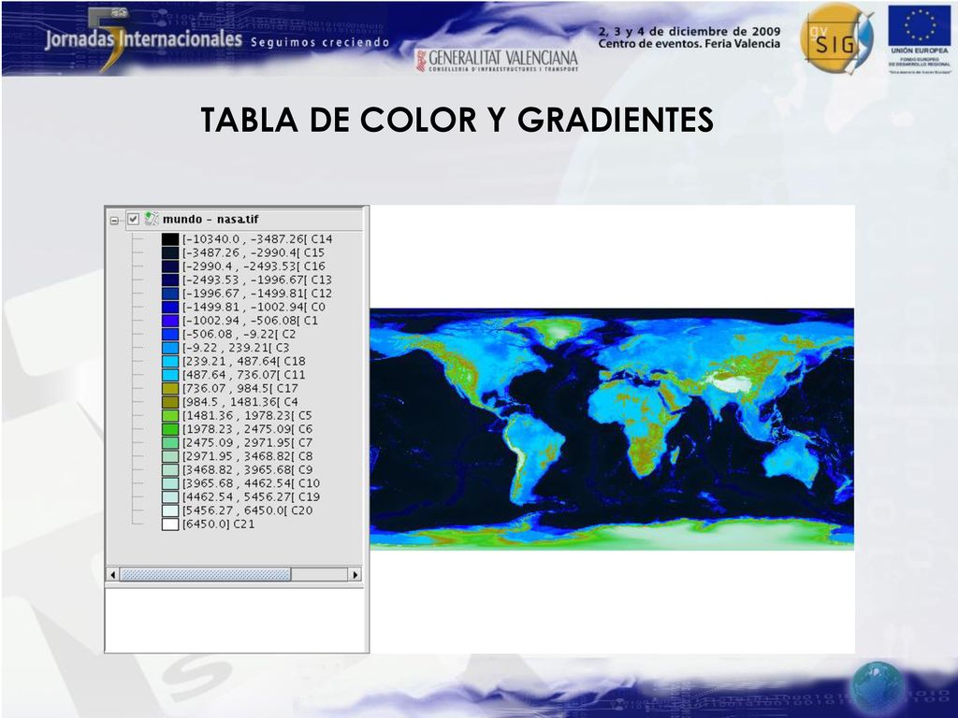Screen dimensions: 958x718
Task: Click the range label [984.5 , 1481.36[ C4
Action: click(x=240, y=402)
